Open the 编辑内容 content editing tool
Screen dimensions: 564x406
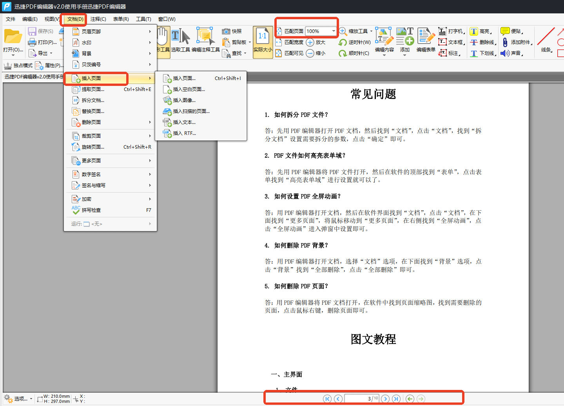[x=384, y=40]
